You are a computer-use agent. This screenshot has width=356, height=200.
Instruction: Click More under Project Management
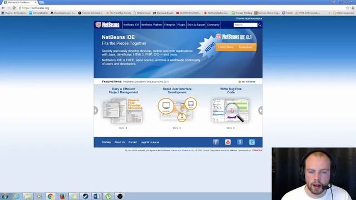pyautogui.click(x=123, y=128)
